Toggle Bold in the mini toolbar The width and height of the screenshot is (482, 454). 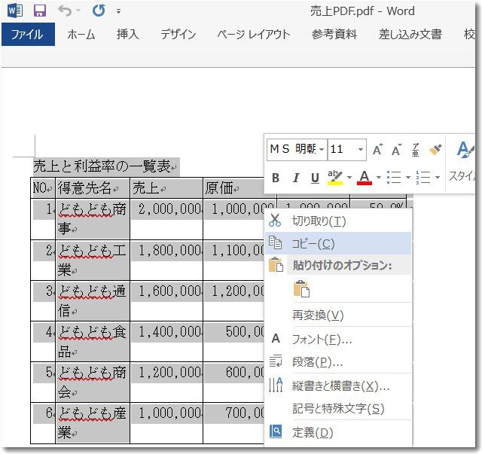coord(276,178)
